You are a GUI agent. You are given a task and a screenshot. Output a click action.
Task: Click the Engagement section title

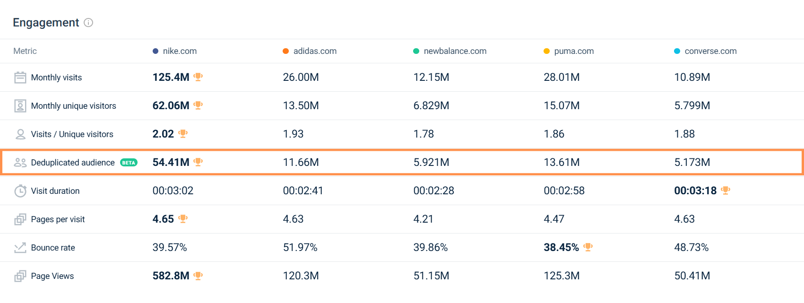[46, 23]
